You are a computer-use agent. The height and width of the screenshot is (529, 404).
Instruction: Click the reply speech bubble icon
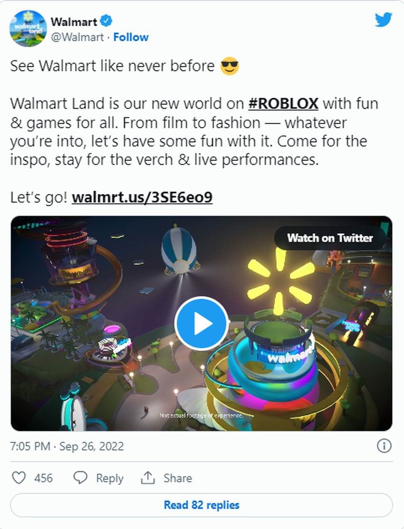(x=80, y=478)
